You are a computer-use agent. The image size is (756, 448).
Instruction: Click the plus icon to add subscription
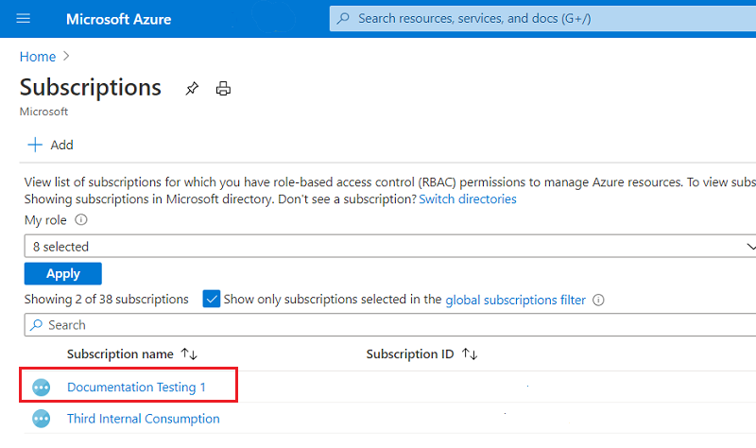tap(35, 145)
